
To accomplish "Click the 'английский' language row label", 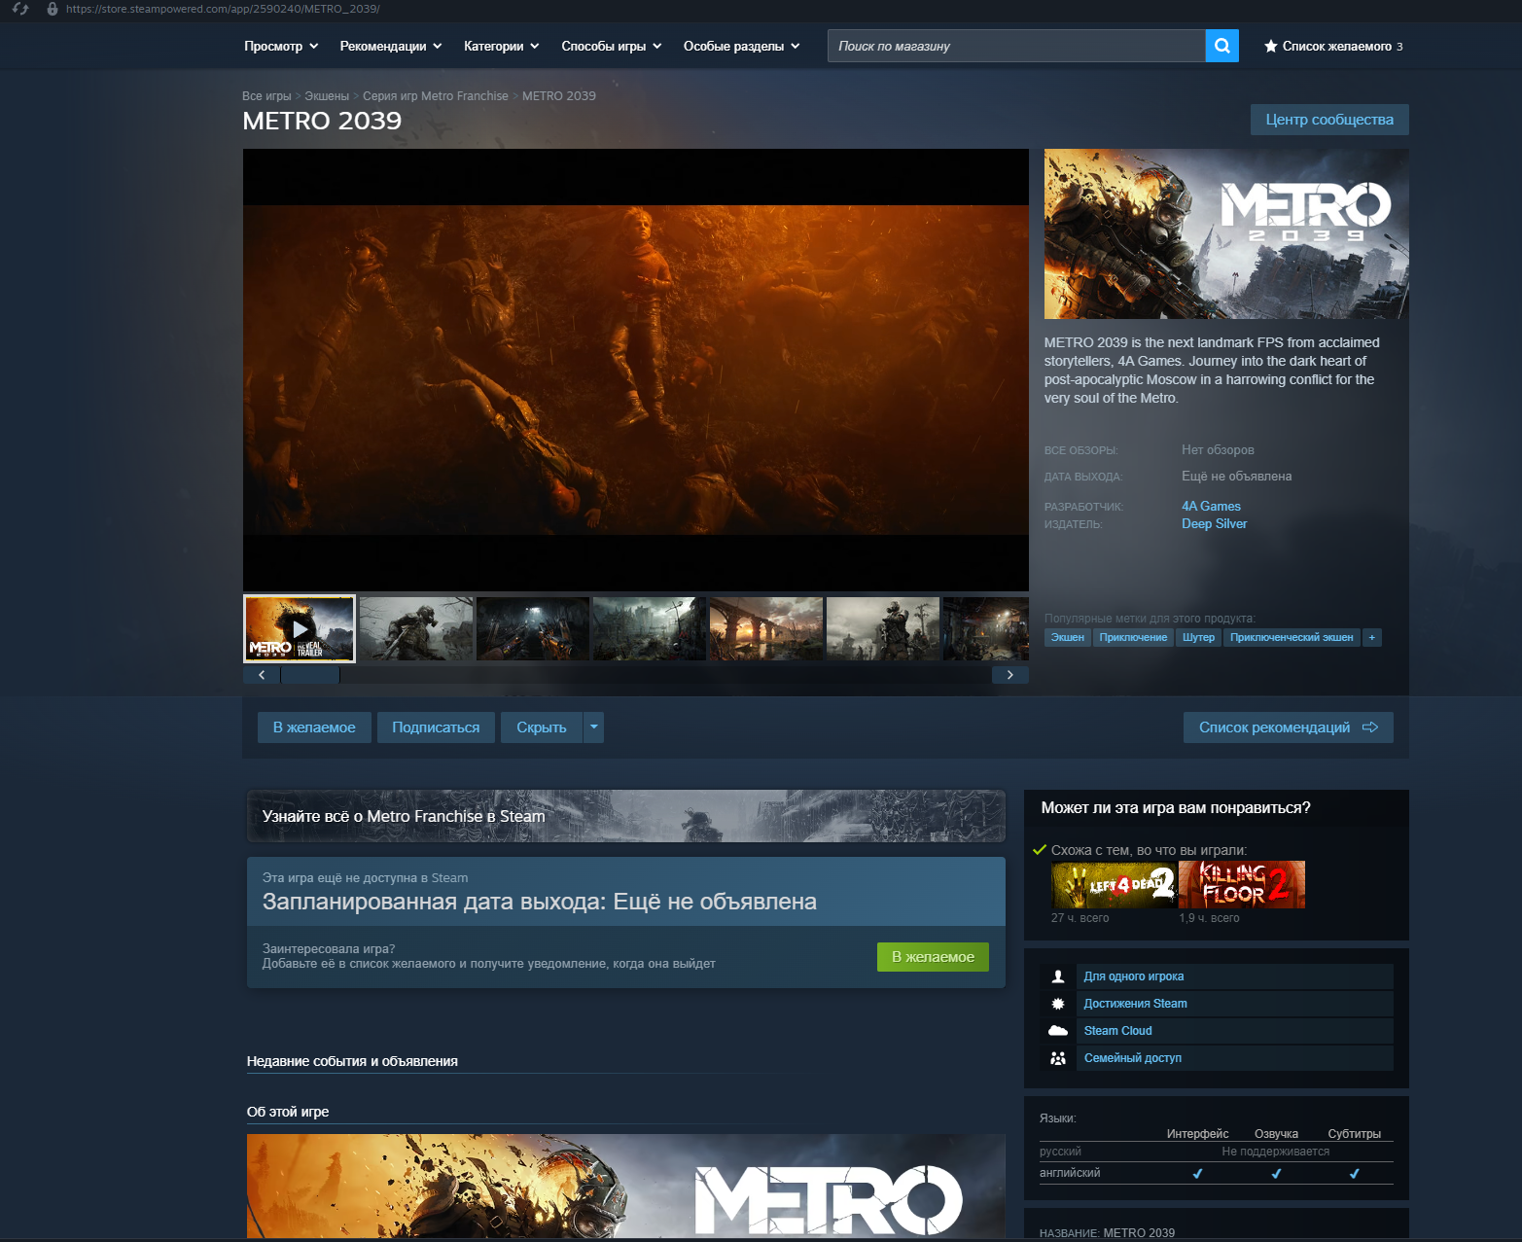I will (x=1070, y=1173).
